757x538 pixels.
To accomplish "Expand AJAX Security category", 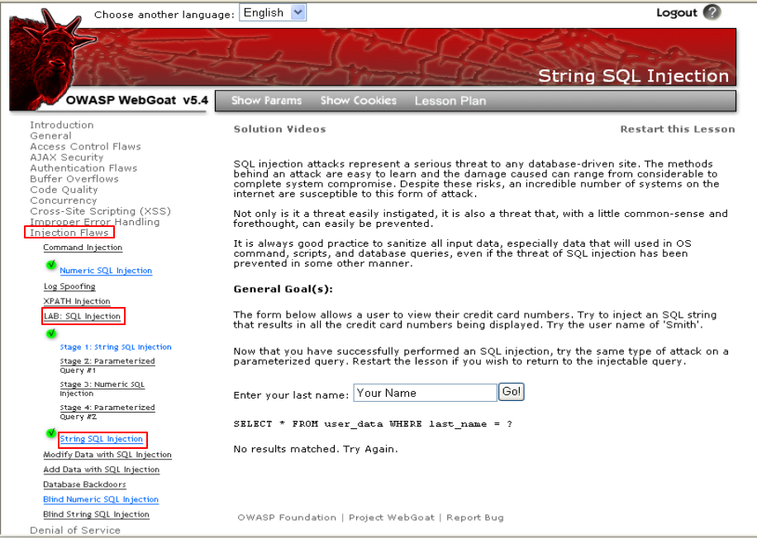I will coord(67,157).
